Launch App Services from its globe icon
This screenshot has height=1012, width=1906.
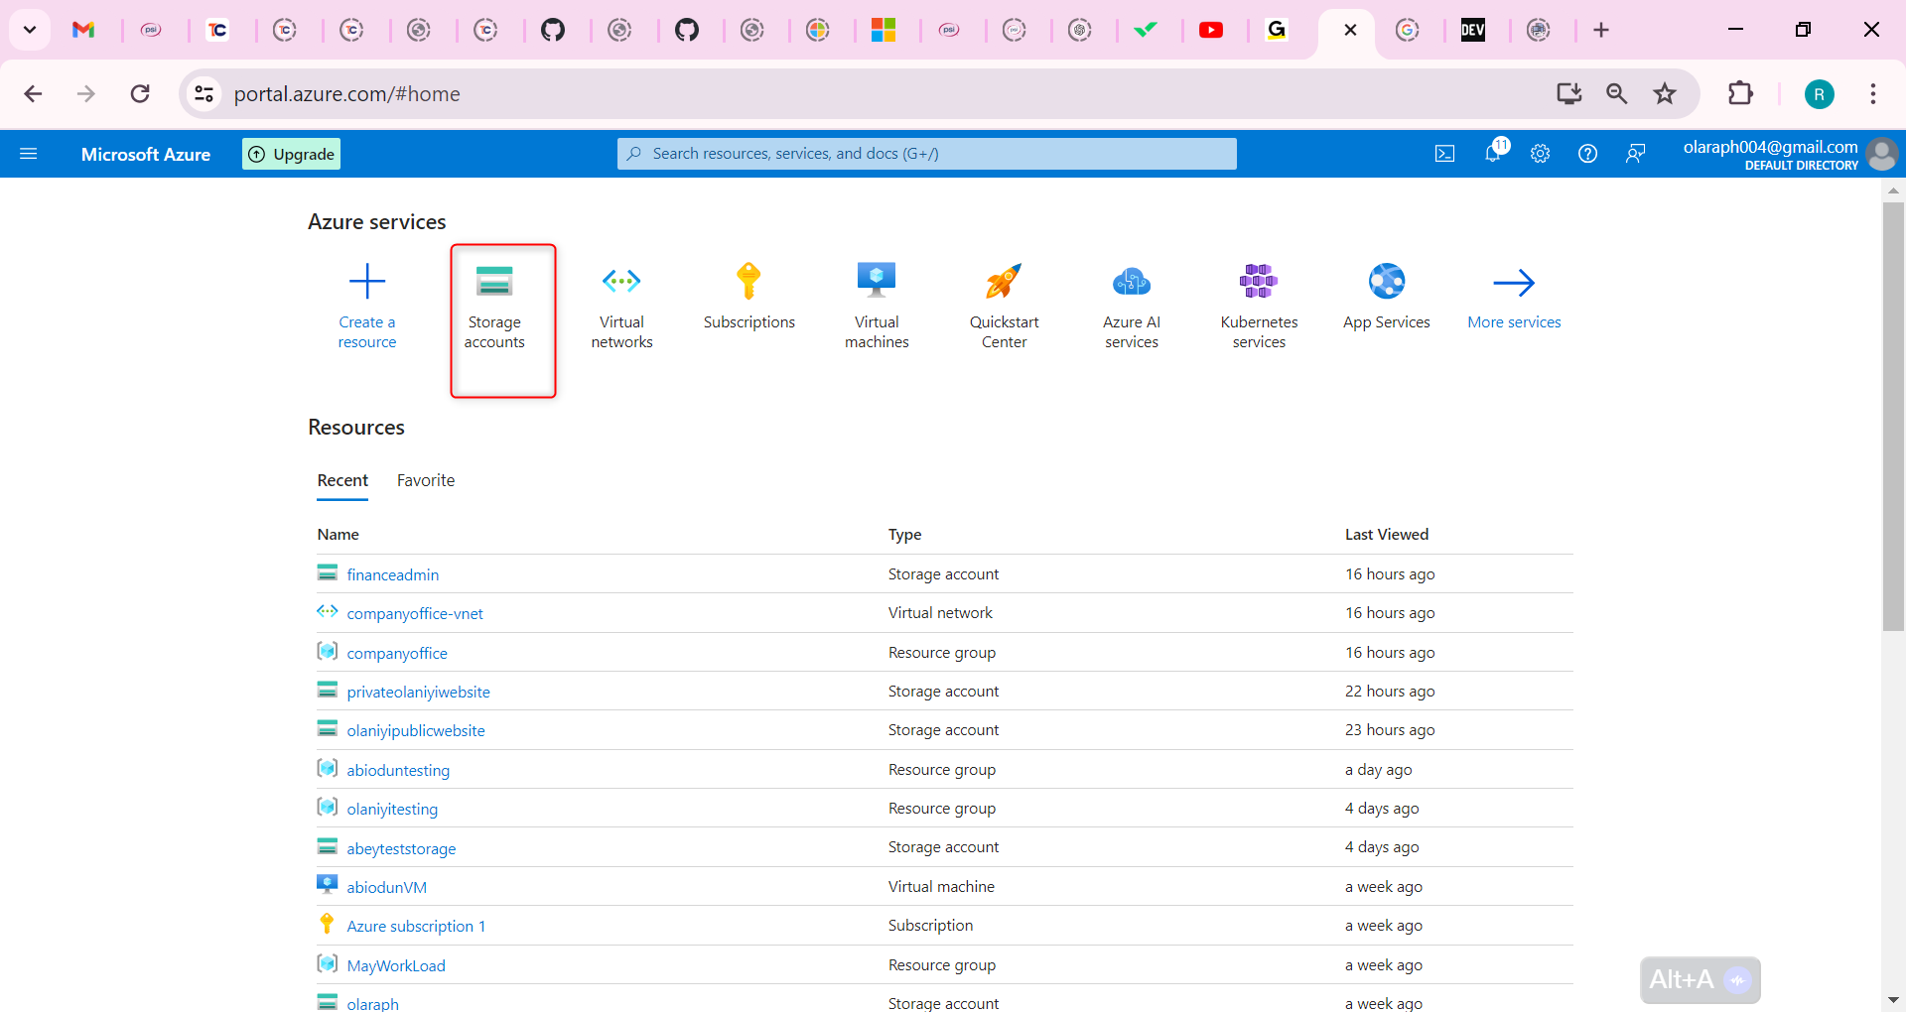coord(1386,281)
